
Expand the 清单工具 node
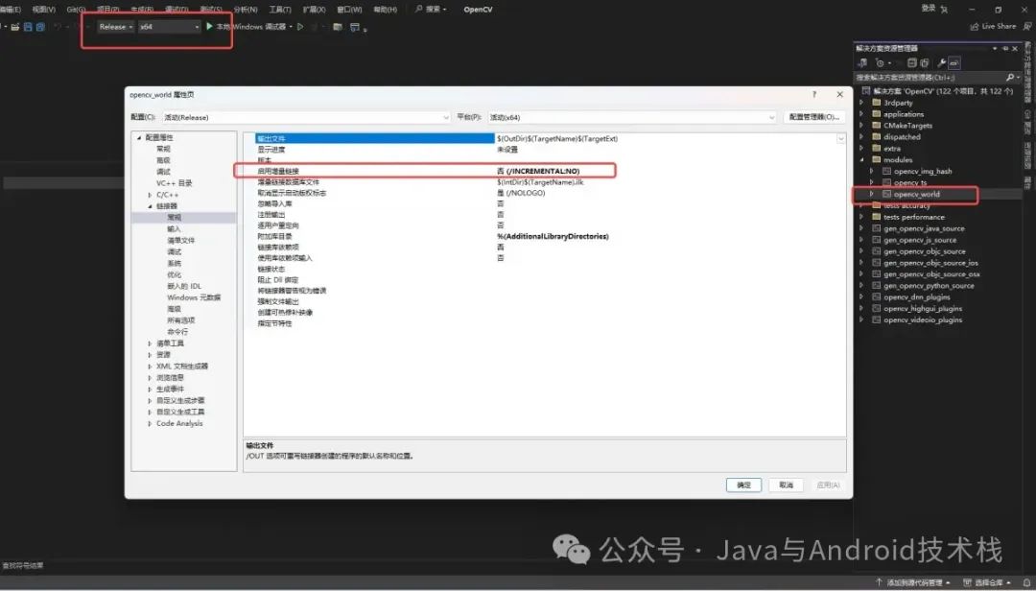150,343
